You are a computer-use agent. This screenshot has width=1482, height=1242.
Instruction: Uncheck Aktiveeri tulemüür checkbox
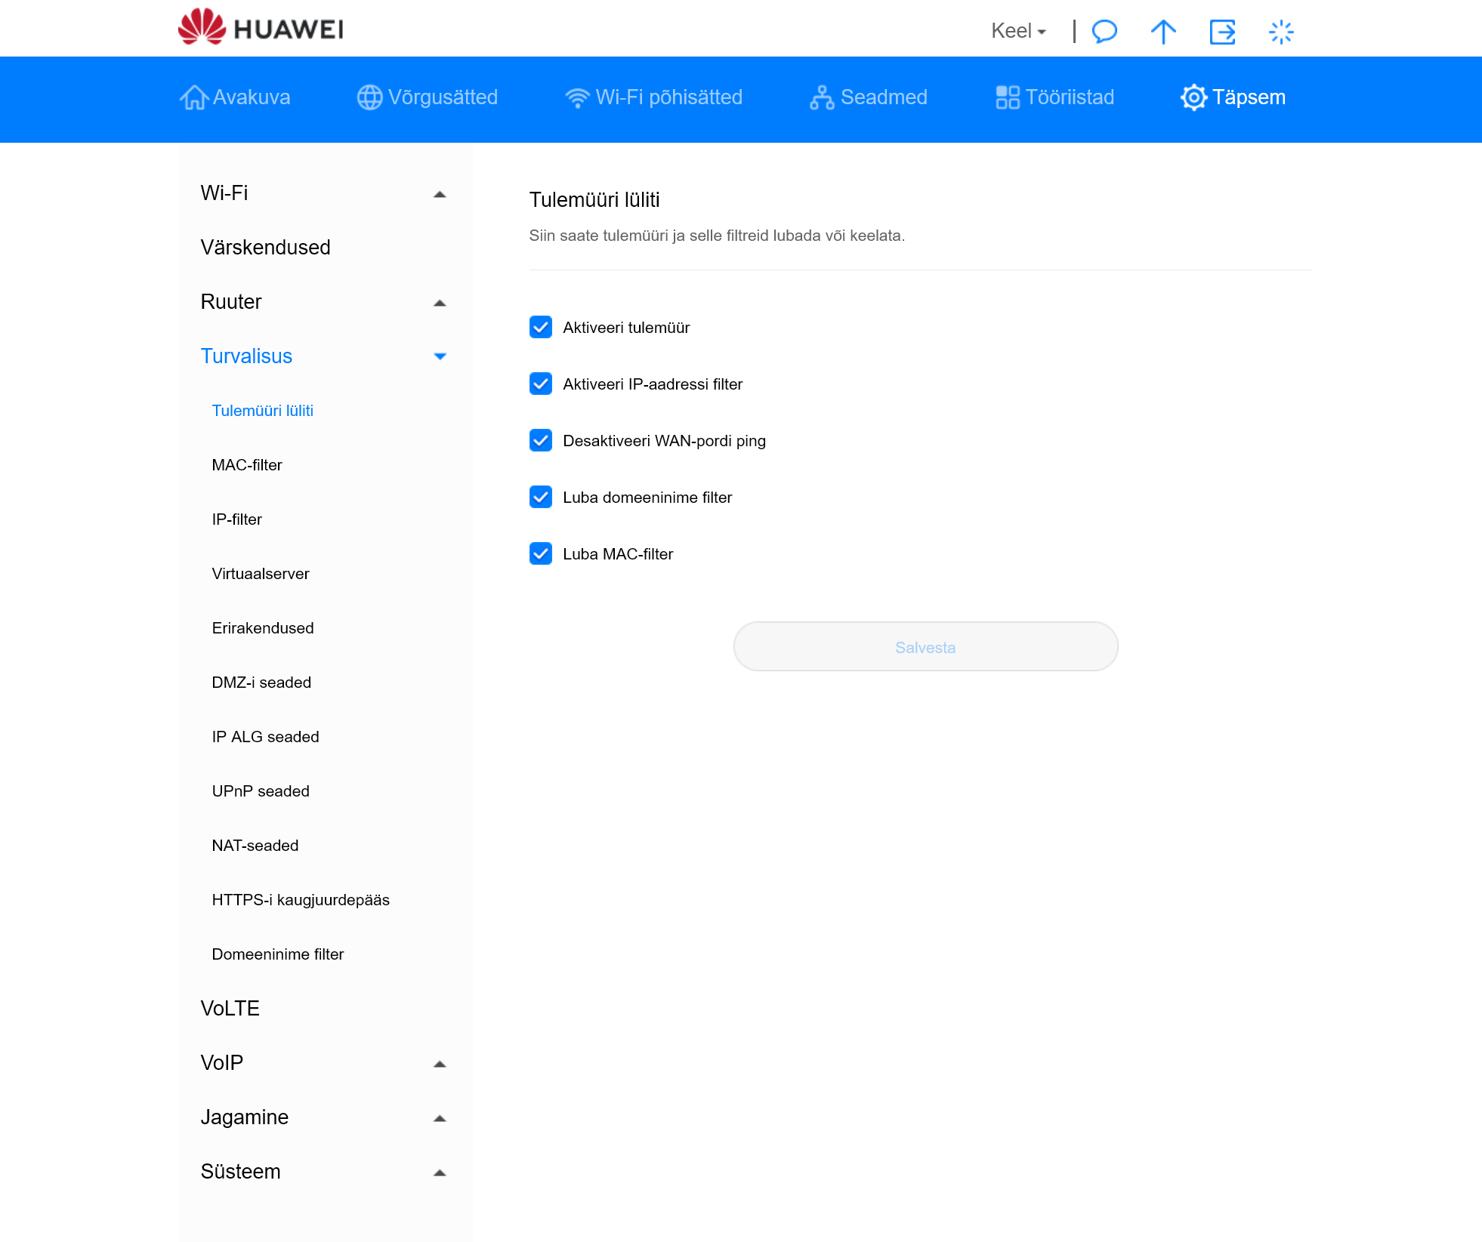click(541, 327)
